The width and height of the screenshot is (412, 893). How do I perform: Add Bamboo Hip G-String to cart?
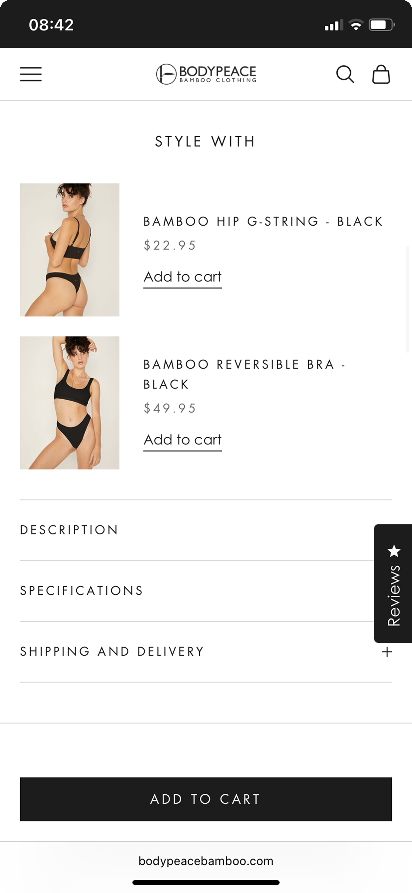[182, 277]
